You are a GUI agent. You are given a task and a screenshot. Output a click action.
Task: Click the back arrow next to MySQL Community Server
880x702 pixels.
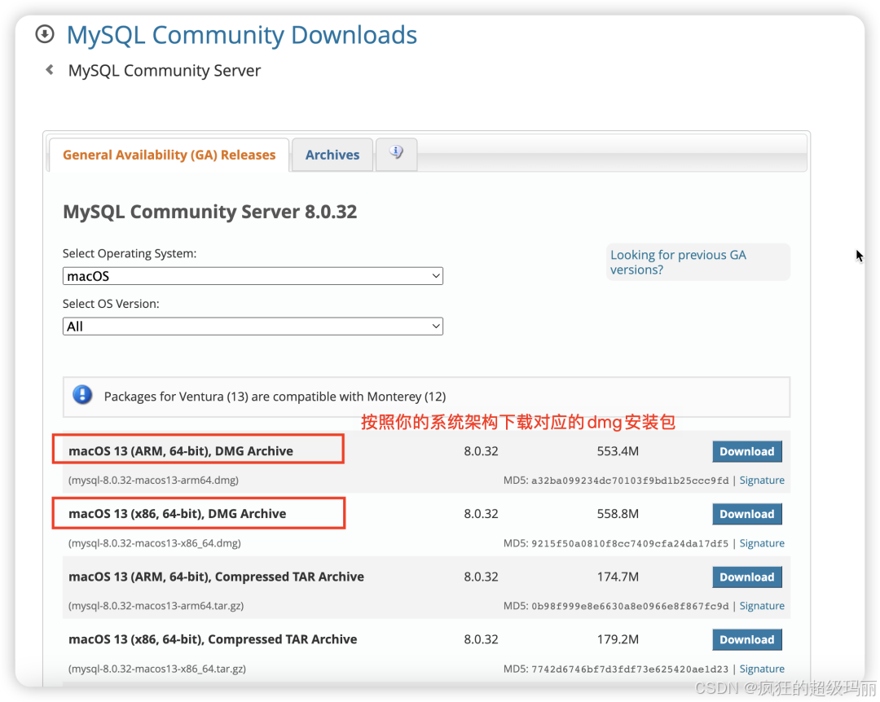pos(50,69)
